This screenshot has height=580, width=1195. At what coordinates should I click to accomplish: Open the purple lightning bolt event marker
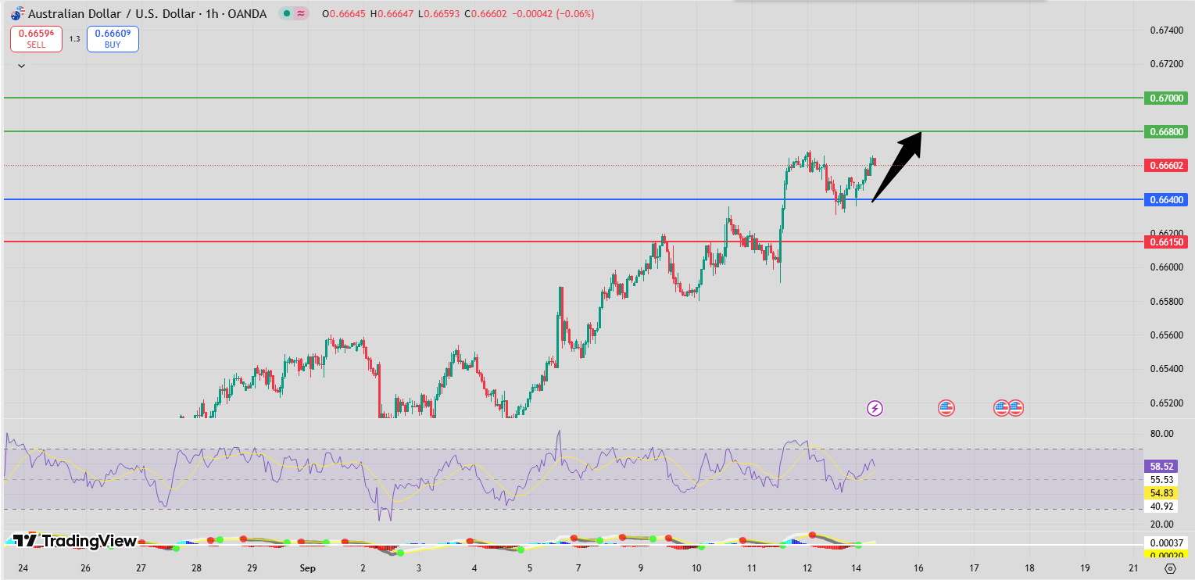[x=875, y=408]
